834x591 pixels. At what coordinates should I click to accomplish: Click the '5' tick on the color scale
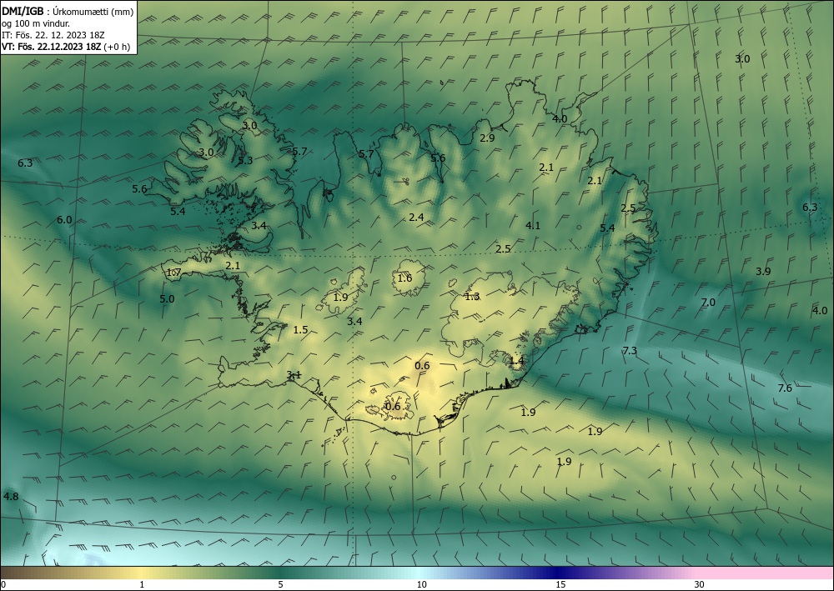280,584
